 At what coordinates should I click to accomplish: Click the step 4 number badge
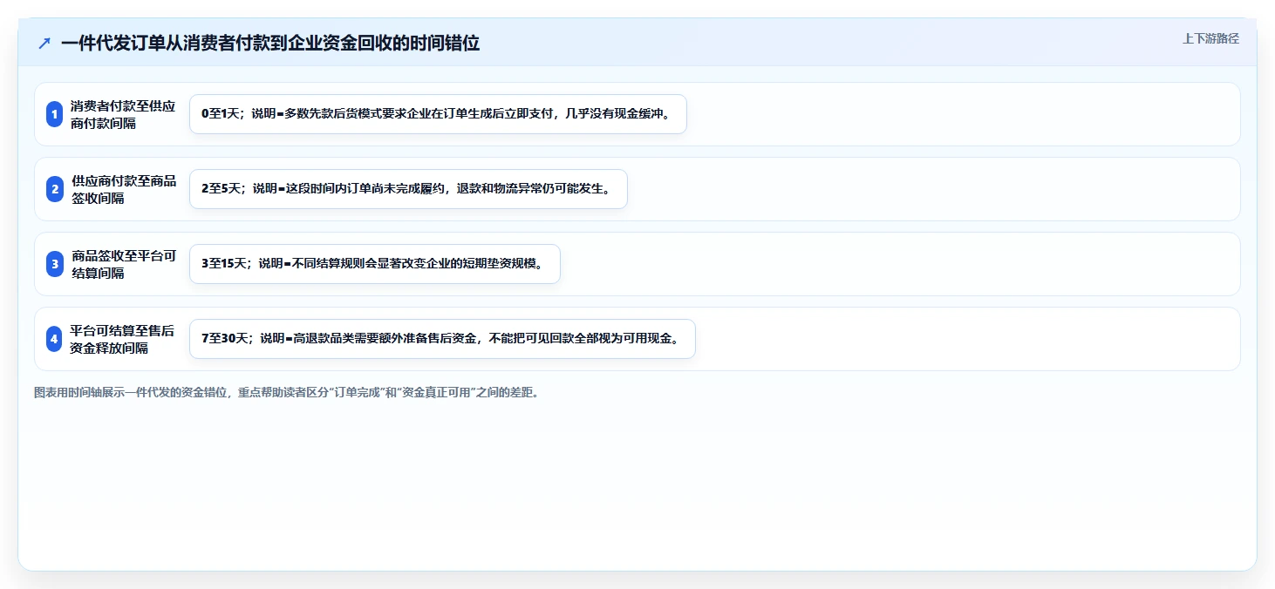(x=54, y=339)
